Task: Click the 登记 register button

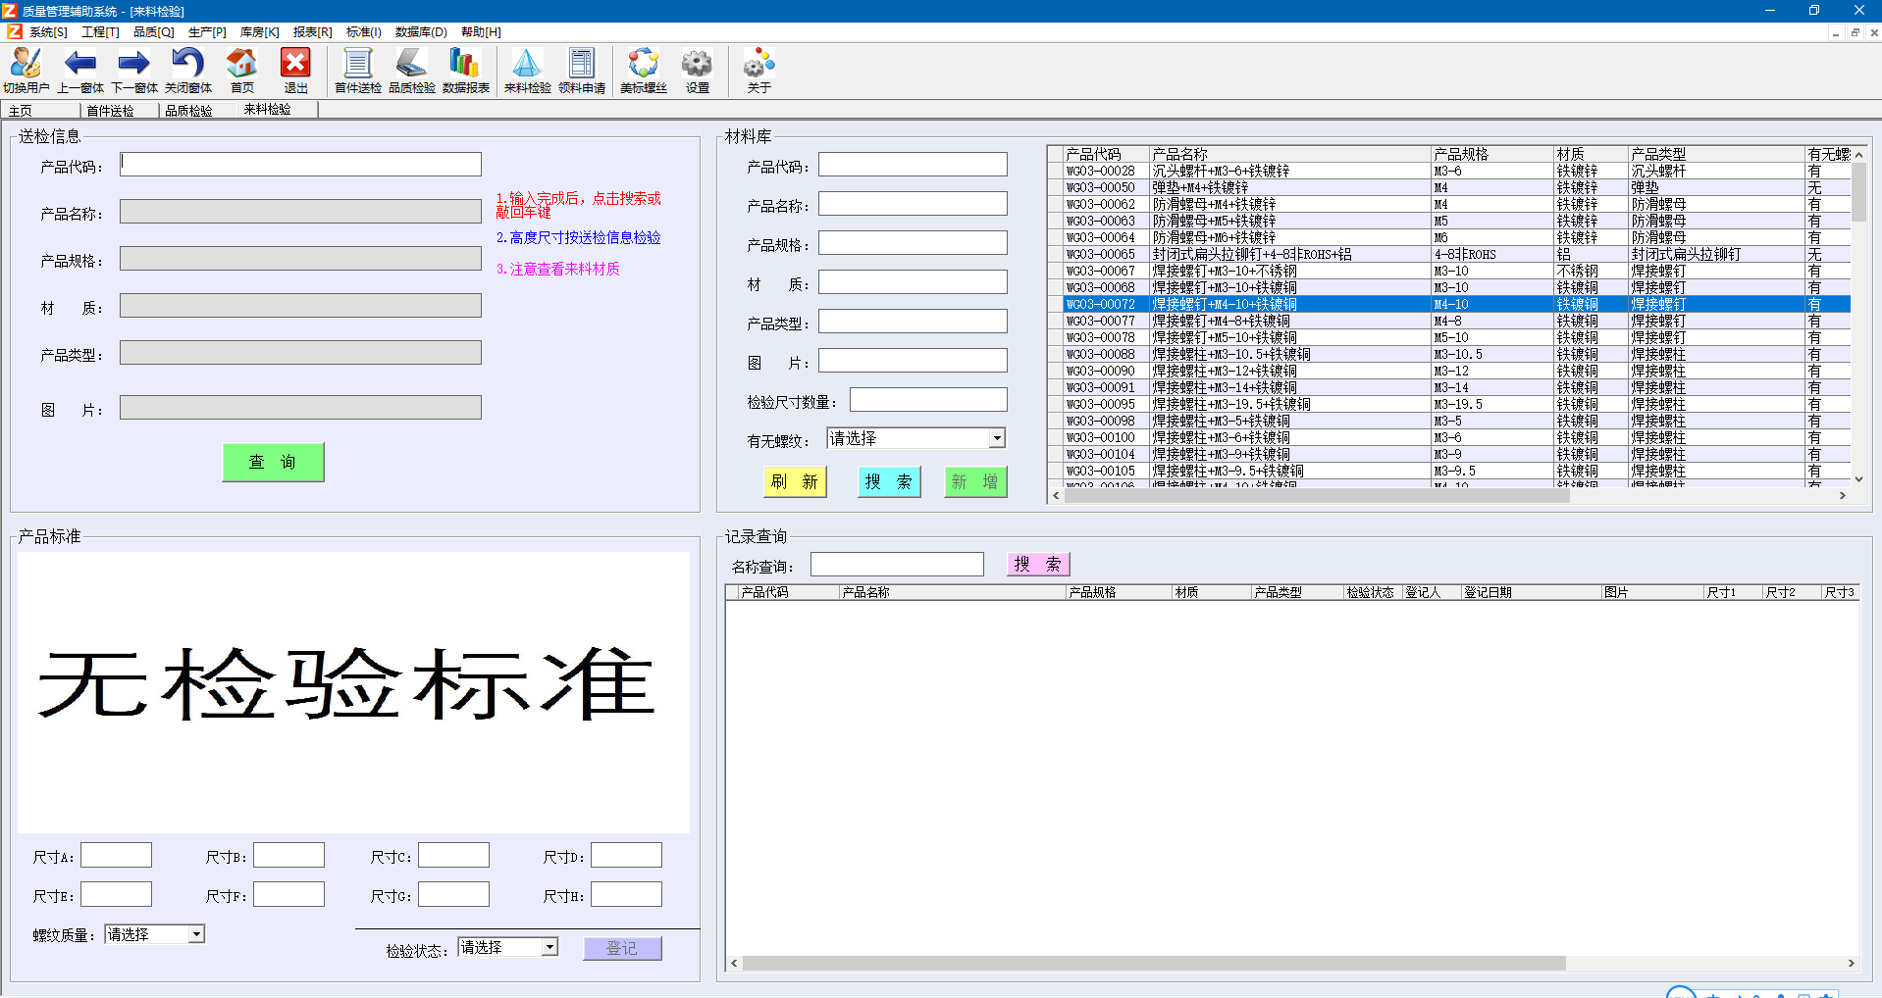Action: 622,948
